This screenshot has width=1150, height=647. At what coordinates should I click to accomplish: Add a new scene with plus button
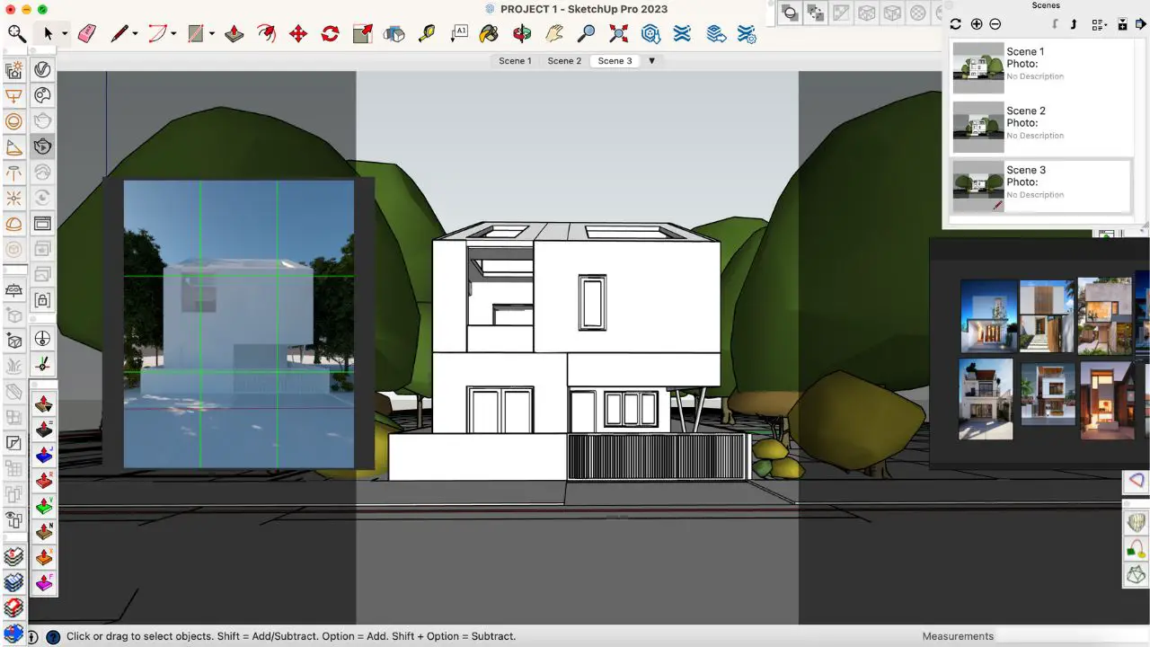977,24
